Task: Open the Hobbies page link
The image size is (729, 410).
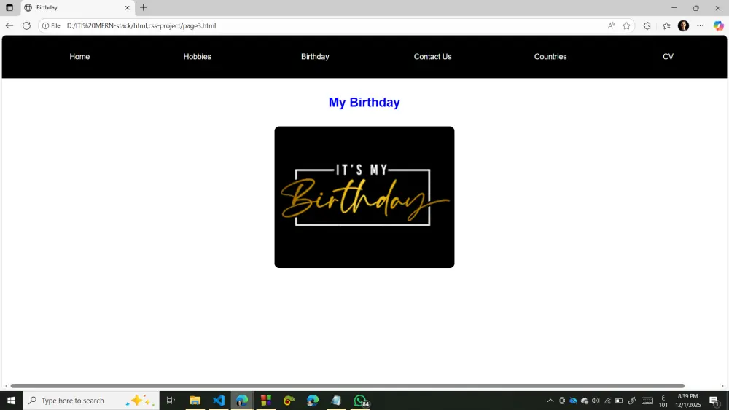Action: click(x=197, y=57)
